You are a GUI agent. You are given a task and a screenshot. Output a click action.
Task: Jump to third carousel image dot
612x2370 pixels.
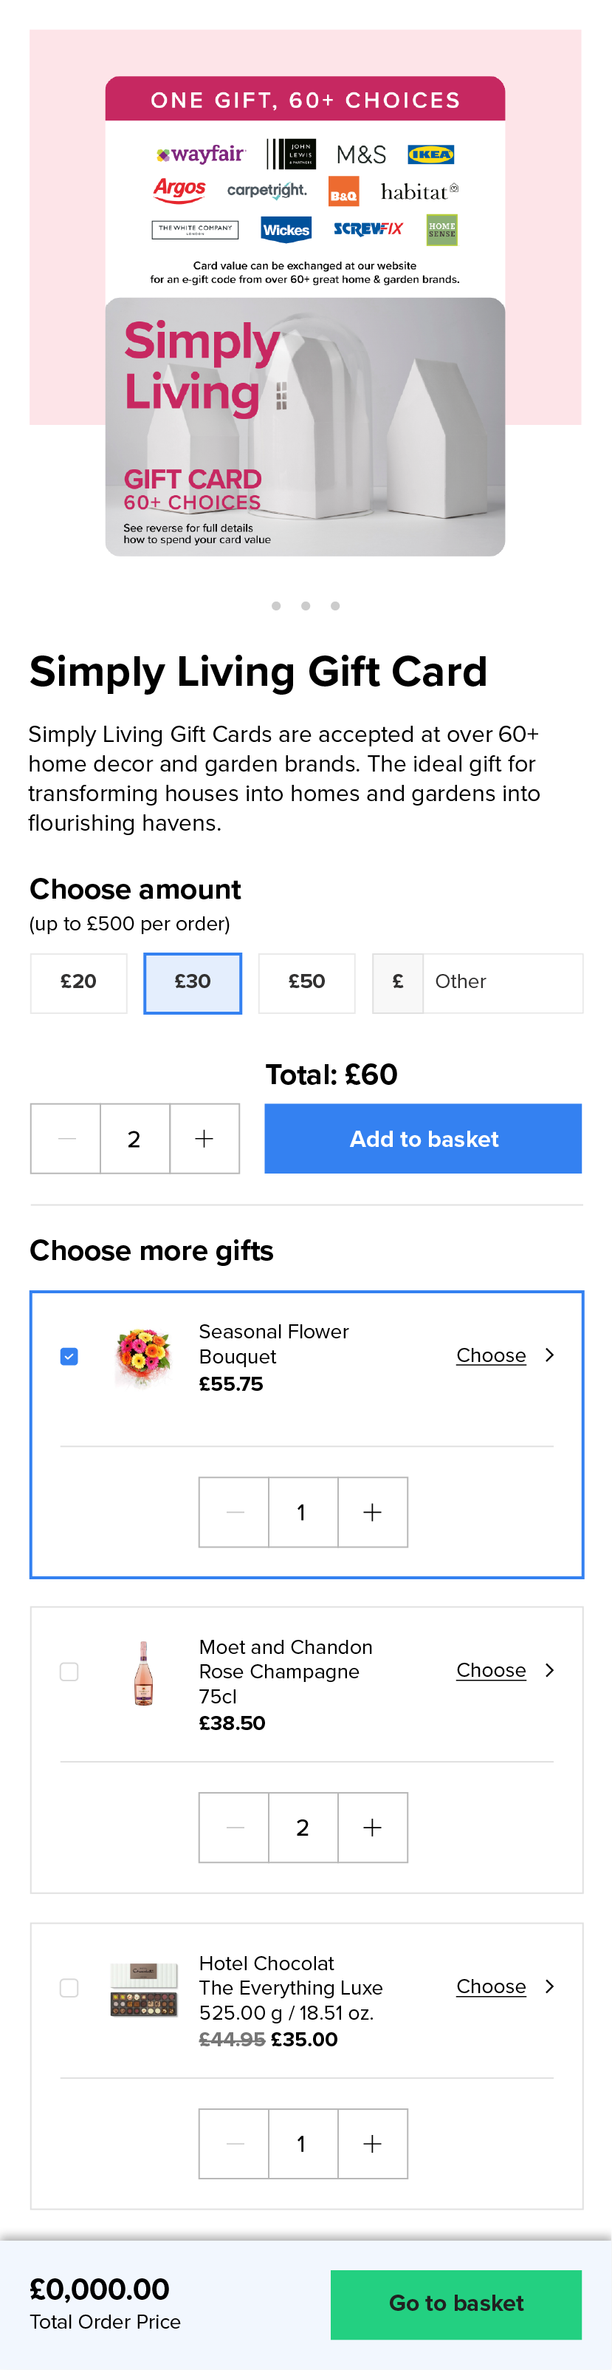[335, 605]
